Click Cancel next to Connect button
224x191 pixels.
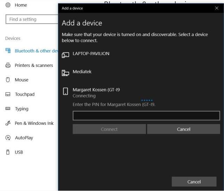(183, 129)
